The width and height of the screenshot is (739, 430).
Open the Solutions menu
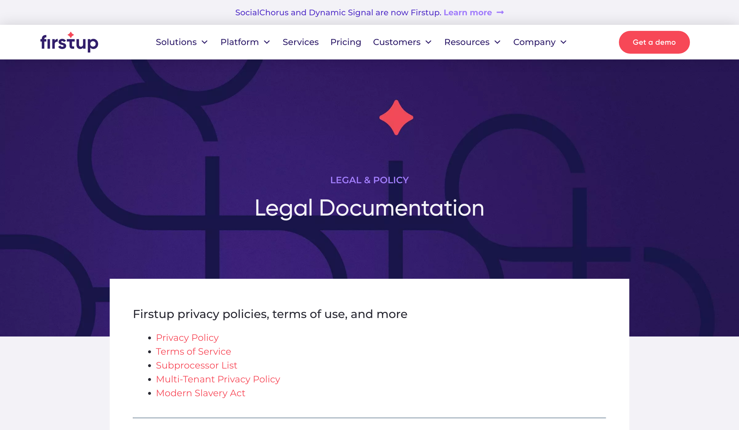pos(176,42)
